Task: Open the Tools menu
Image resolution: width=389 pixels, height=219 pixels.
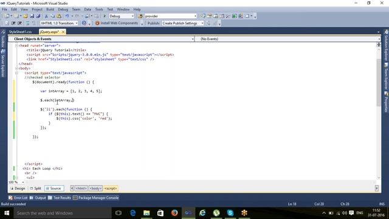Action: 99,9
